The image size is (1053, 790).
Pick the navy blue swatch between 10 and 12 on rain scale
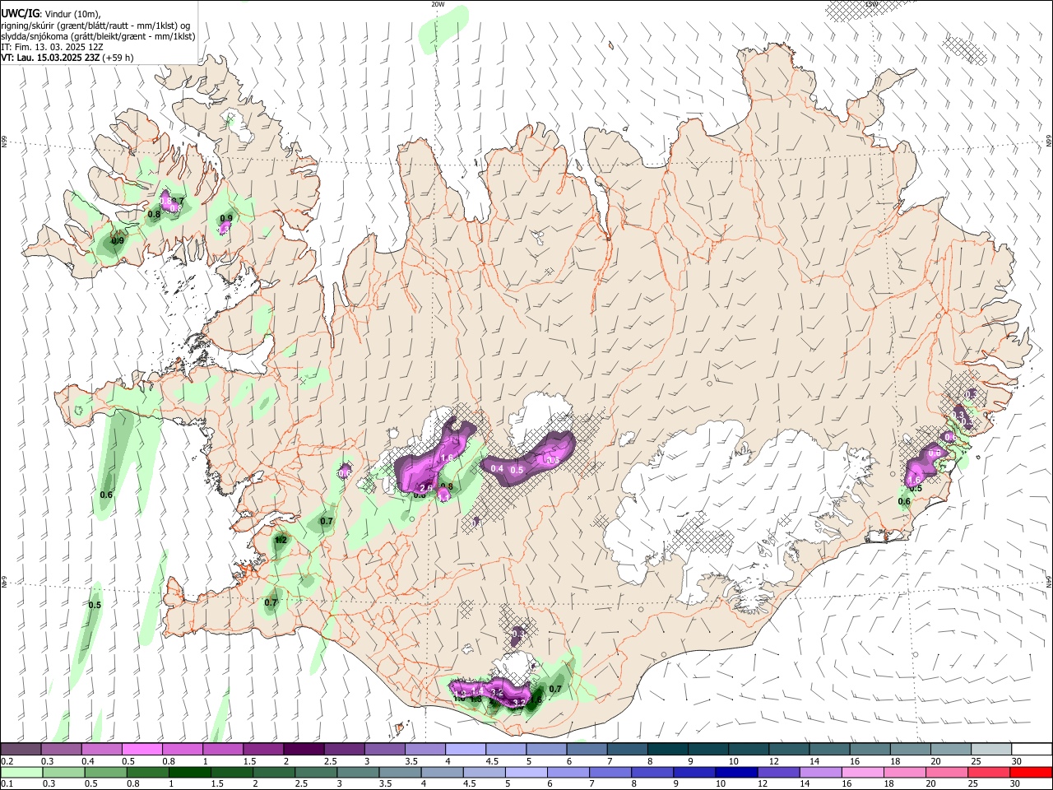click(x=735, y=773)
